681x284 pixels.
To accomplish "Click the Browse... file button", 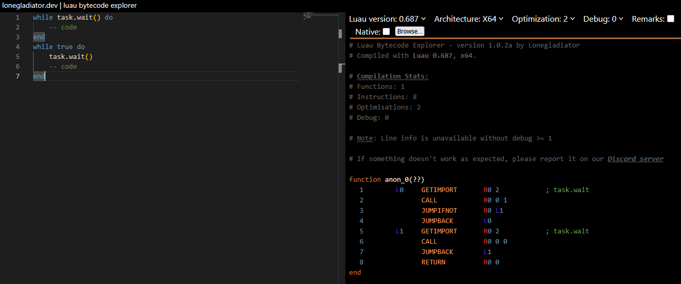I will [410, 31].
